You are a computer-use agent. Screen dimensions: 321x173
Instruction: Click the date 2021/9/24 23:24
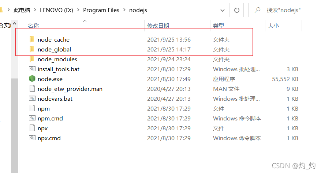(169, 59)
